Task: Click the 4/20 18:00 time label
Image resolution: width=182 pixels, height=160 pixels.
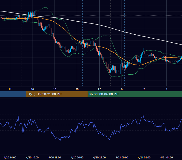Action: click(55, 157)
